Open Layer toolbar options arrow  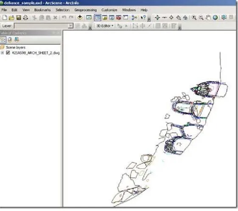click(x=90, y=27)
